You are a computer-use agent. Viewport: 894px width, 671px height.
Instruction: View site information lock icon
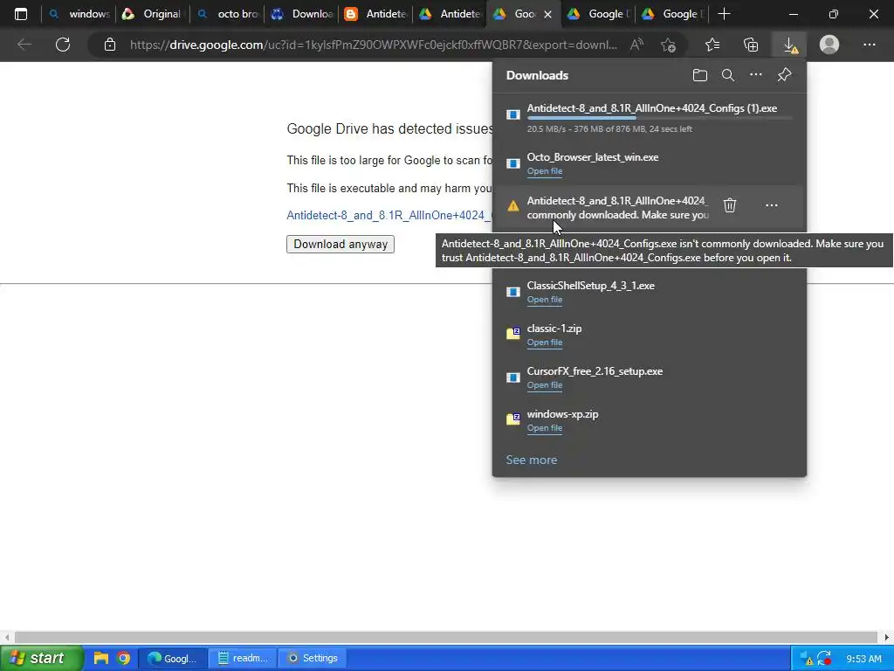[110, 45]
